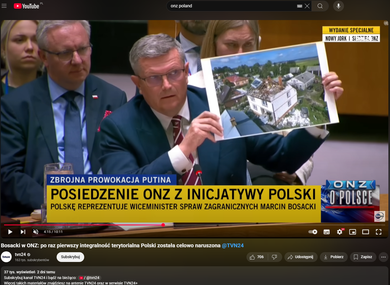Open the on-screen keyboard in search bar
The image size is (390, 285).
[300, 6]
